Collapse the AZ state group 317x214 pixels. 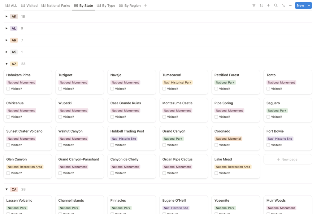(x=7, y=63)
